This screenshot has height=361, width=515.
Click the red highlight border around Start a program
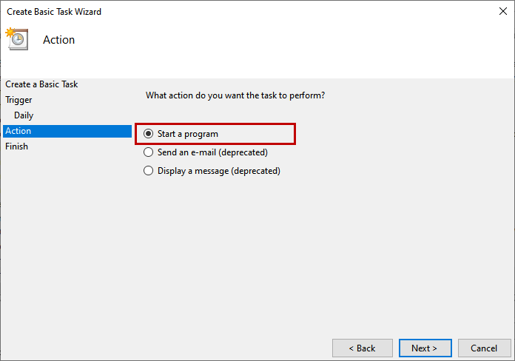294,134
